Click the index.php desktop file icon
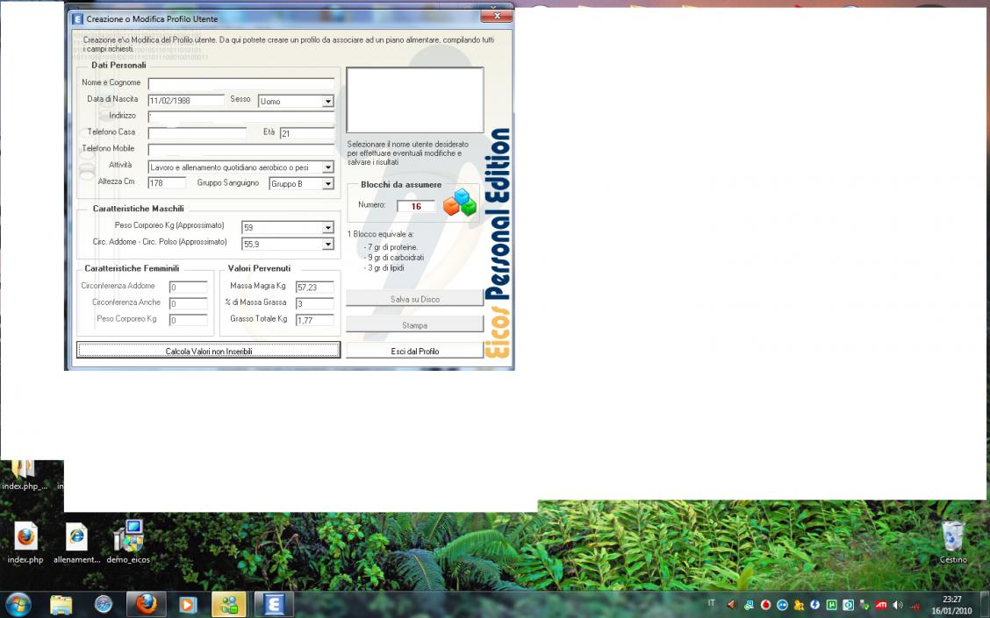The height and width of the screenshot is (618, 990). 25,536
